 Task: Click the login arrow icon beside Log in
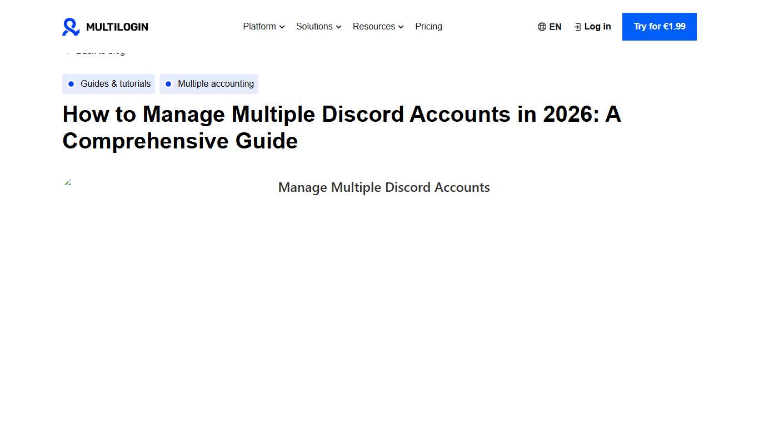pos(576,26)
